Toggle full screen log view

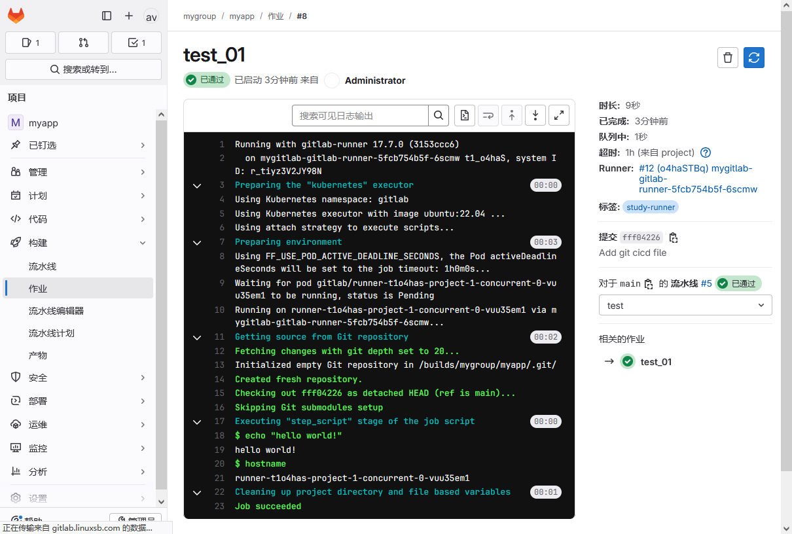(559, 116)
